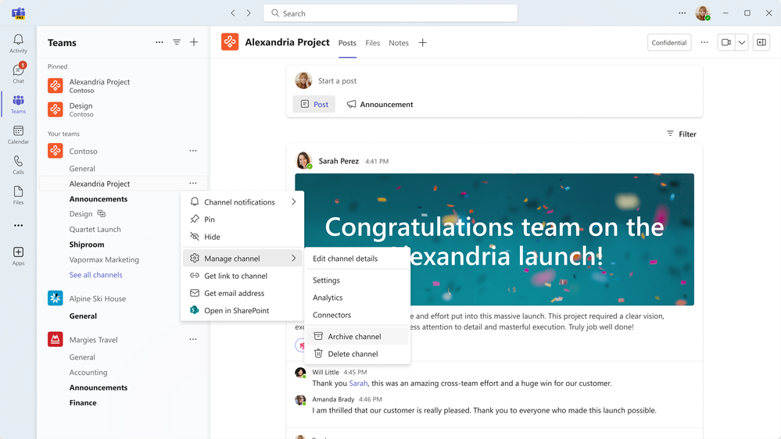781x439 pixels.
Task: Choose Edit channel details
Action: coord(357,259)
